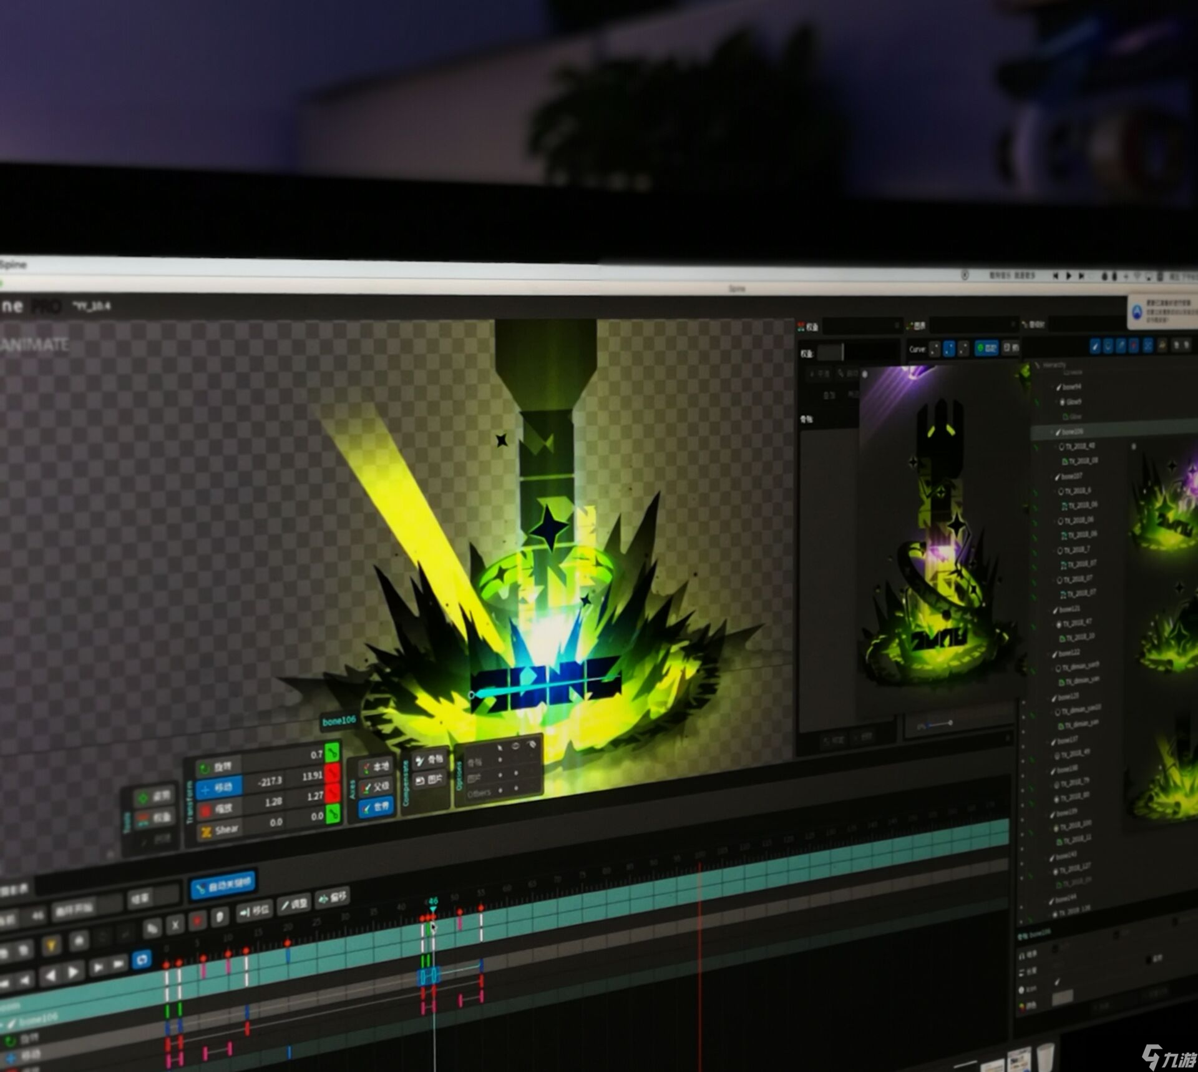Select the Weights tool in Tools panel
The width and height of the screenshot is (1198, 1072).
(x=155, y=818)
